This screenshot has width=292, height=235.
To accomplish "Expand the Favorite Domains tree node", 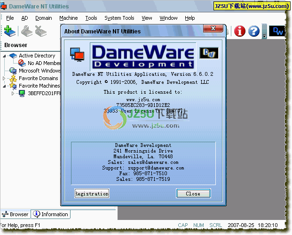I will click(x=4, y=78).
